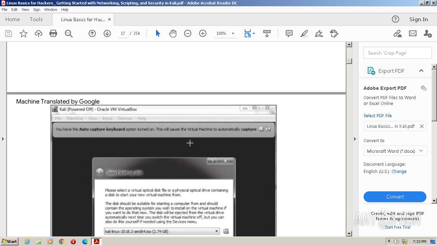
Task: Change the document language
Action: pyautogui.click(x=399, y=171)
